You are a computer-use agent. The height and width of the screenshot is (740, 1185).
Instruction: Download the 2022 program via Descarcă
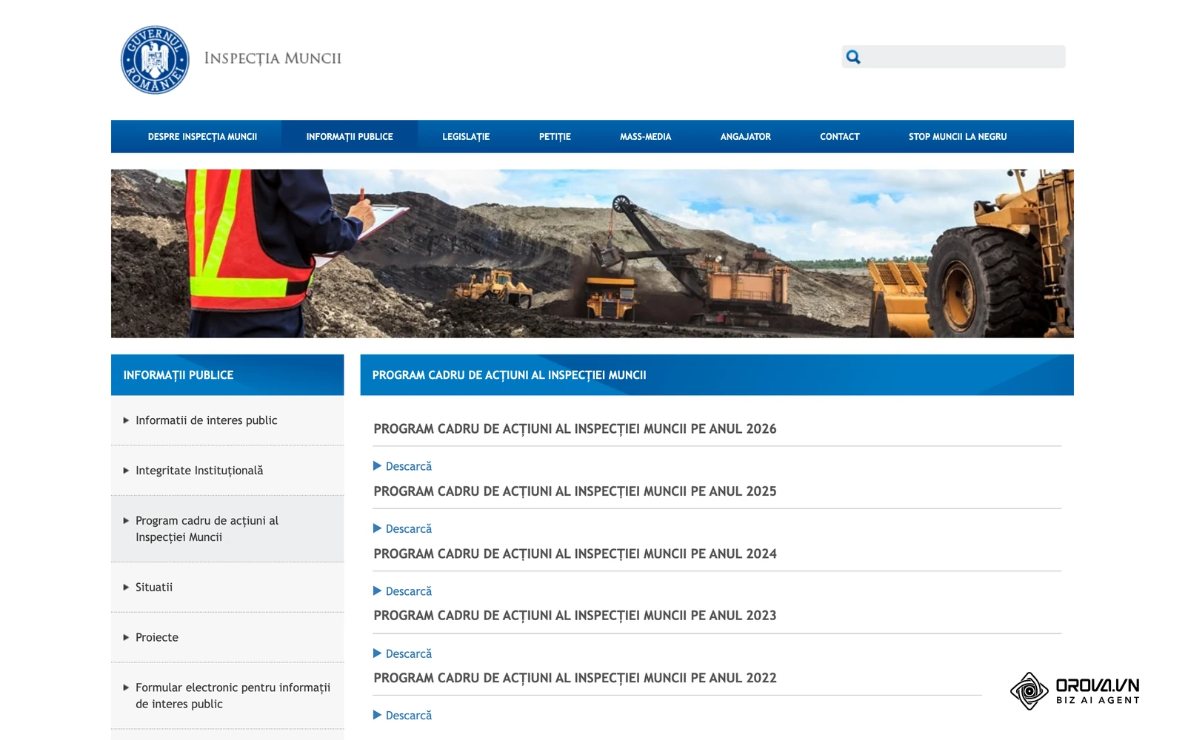pyautogui.click(x=402, y=716)
